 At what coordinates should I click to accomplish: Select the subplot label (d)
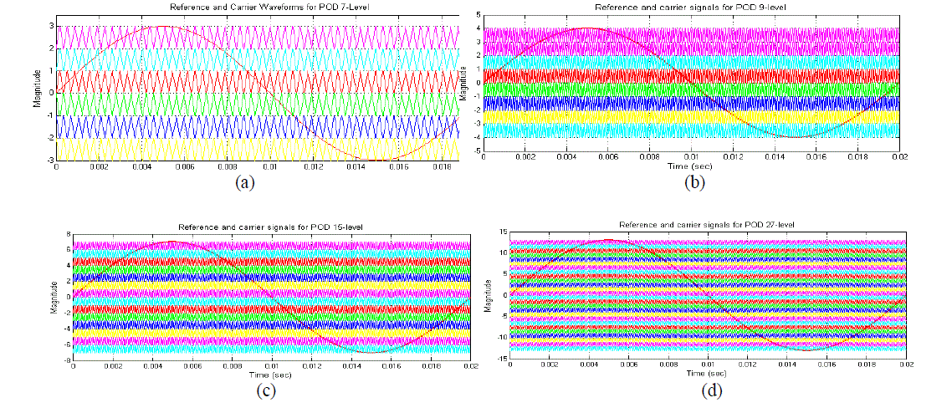point(708,387)
